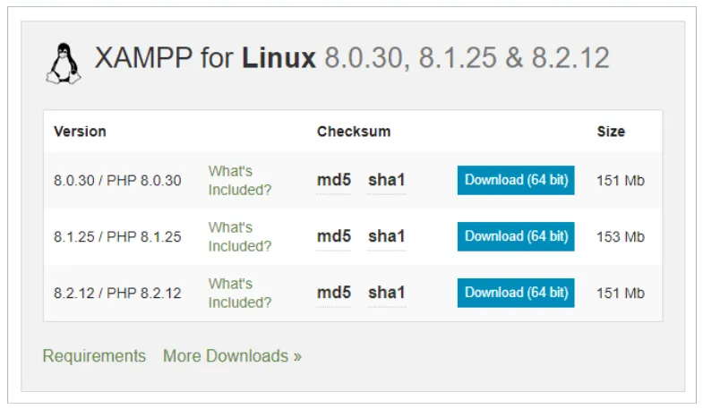The image size is (703, 409).
Task: Download 64 bit XAMPP 8.0.30
Action: (516, 180)
